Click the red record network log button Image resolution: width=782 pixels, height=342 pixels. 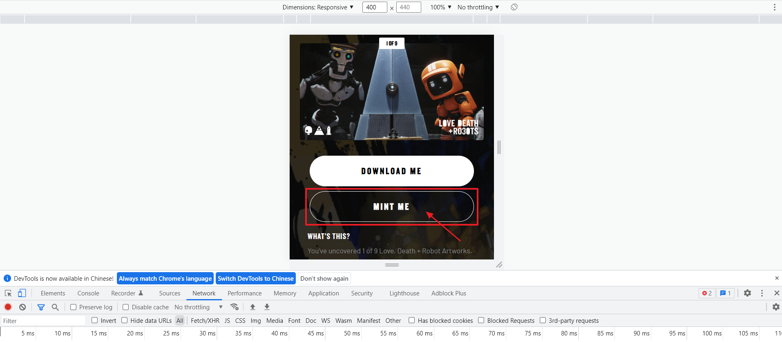pyautogui.click(x=8, y=307)
